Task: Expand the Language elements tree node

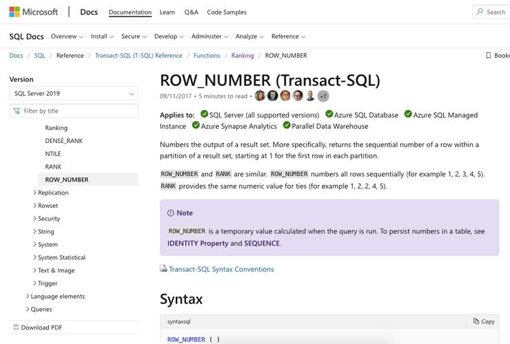Action: click(x=28, y=296)
